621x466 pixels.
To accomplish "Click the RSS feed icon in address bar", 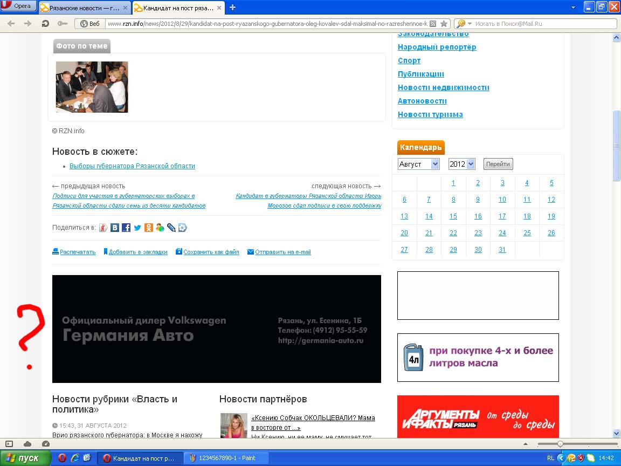I will (x=433, y=24).
